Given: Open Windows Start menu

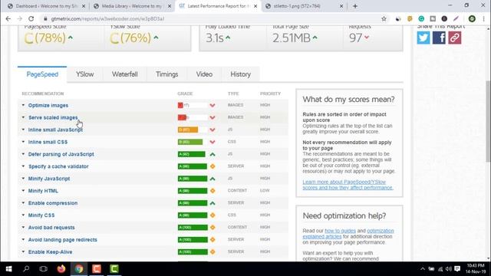Looking at the screenshot, I should pos(8,269).
